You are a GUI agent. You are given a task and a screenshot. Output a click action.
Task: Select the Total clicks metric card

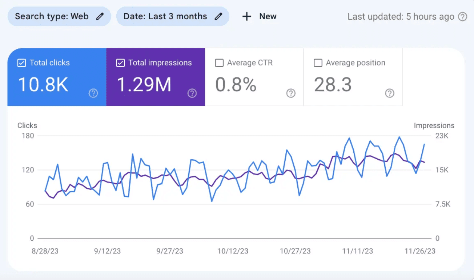pos(57,77)
